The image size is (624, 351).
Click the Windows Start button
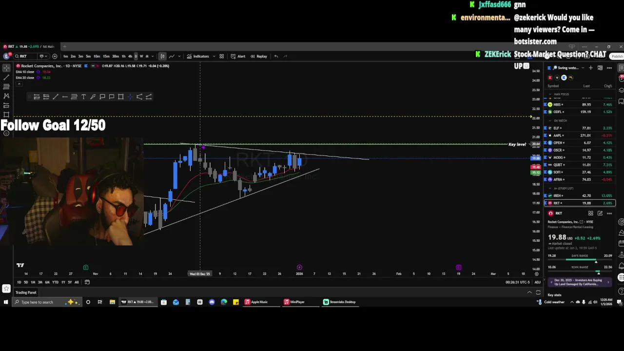[6, 302]
